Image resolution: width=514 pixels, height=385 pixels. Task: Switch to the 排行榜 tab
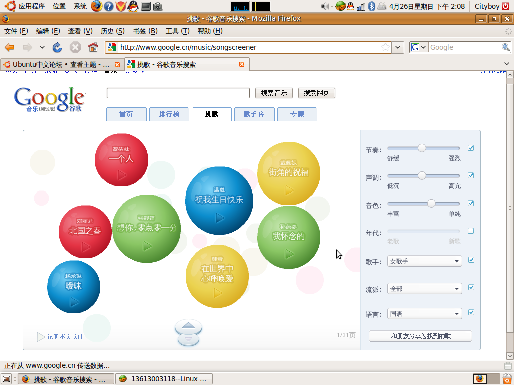[169, 114]
